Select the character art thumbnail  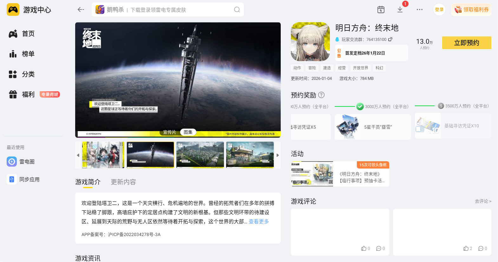(103, 155)
